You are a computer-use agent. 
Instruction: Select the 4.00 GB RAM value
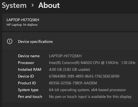point(69,70)
